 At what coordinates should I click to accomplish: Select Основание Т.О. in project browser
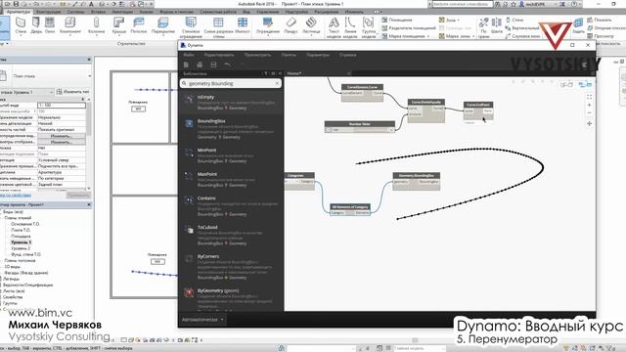pyautogui.click(x=25, y=224)
